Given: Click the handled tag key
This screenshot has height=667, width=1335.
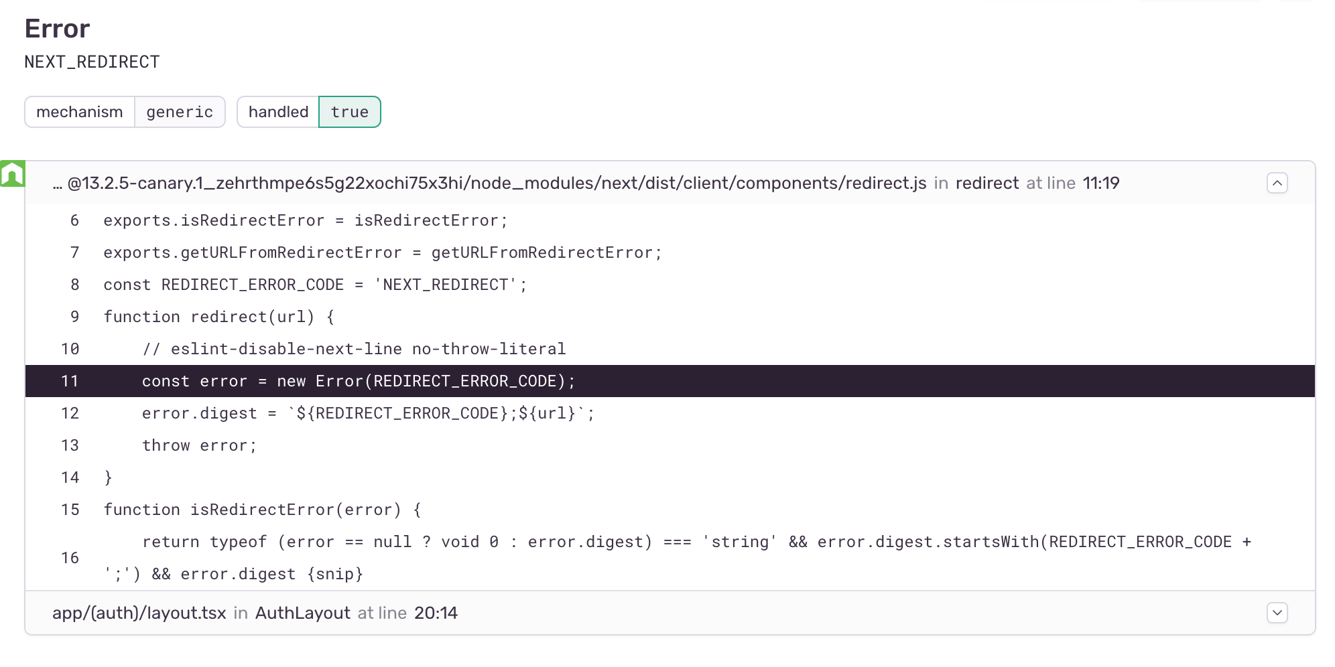Looking at the screenshot, I should 278,112.
